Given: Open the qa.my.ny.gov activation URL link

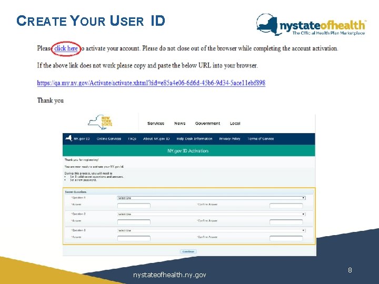Looking at the screenshot, I should pyautogui.click(x=151, y=83).
